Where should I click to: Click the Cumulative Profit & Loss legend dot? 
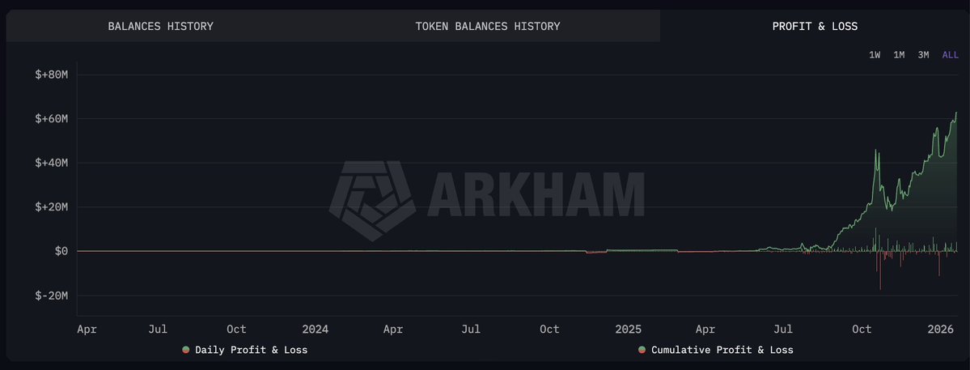pos(642,350)
